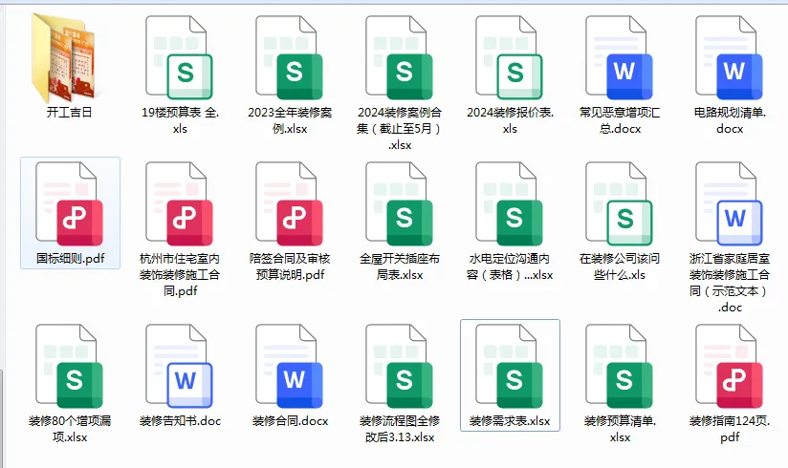This screenshot has width=788, height=468.
Task: Click the 装修流程图全修改后3.13.xlsx name label
Action: point(400,429)
